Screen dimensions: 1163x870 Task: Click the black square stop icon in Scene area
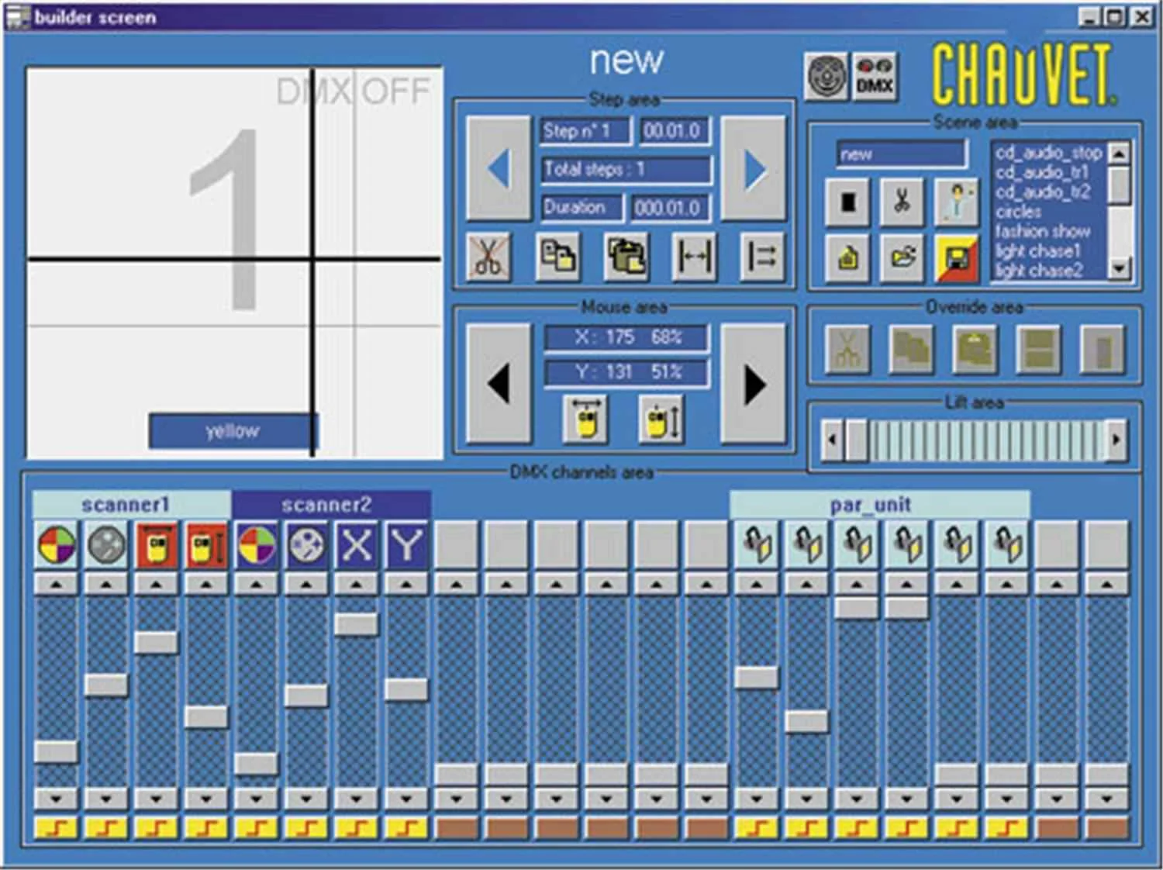click(x=847, y=202)
